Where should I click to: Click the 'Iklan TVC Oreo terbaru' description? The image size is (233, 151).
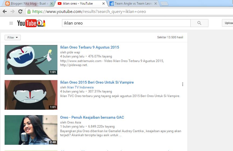coord(120,96)
